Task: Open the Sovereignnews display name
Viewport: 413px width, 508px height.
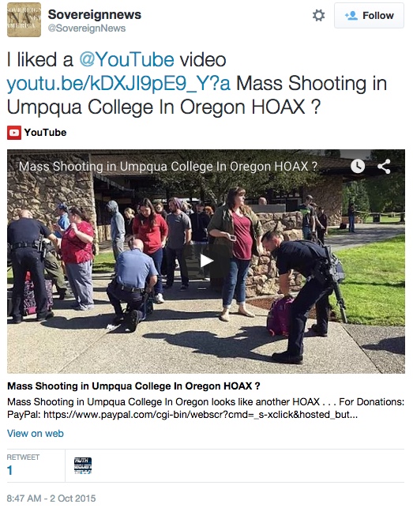Action: coord(94,14)
